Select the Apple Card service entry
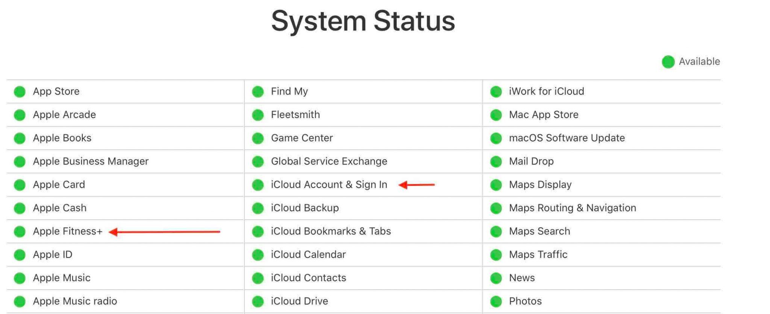Viewport: 770px width, 314px height. tap(59, 185)
